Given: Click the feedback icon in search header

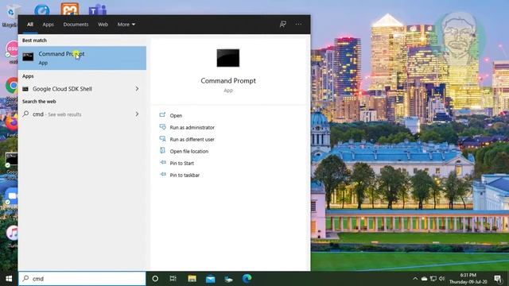Looking at the screenshot, I should [283, 24].
